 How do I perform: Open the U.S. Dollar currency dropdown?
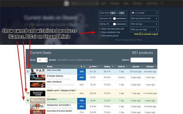coord(144,13)
